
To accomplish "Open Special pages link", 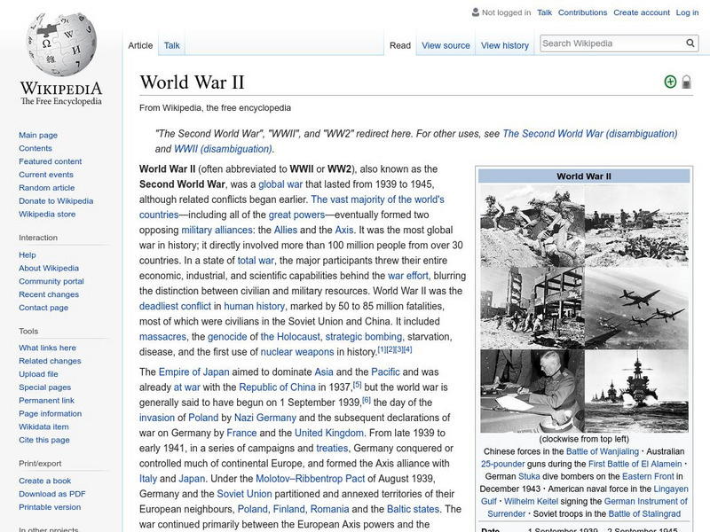I will point(45,387).
